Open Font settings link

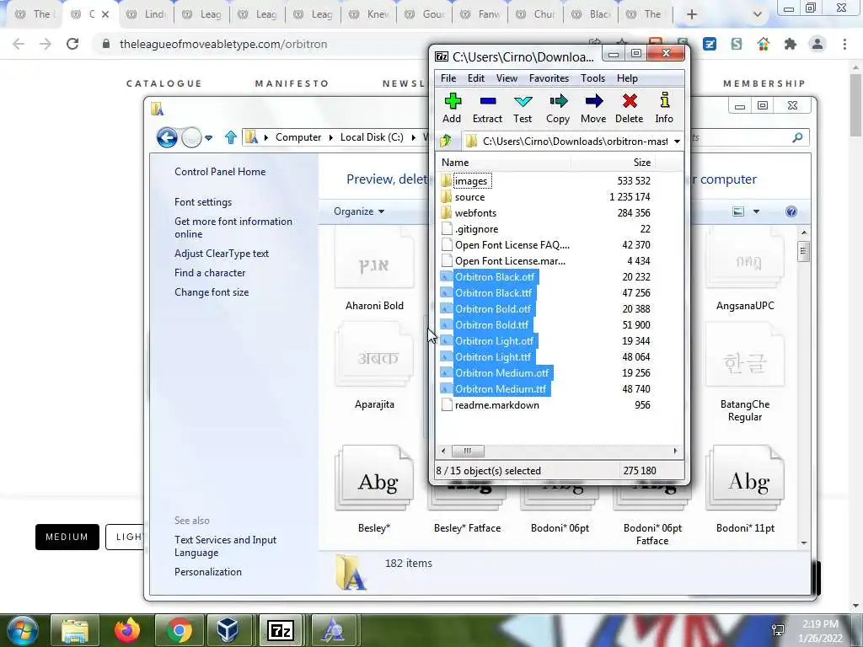(x=203, y=202)
